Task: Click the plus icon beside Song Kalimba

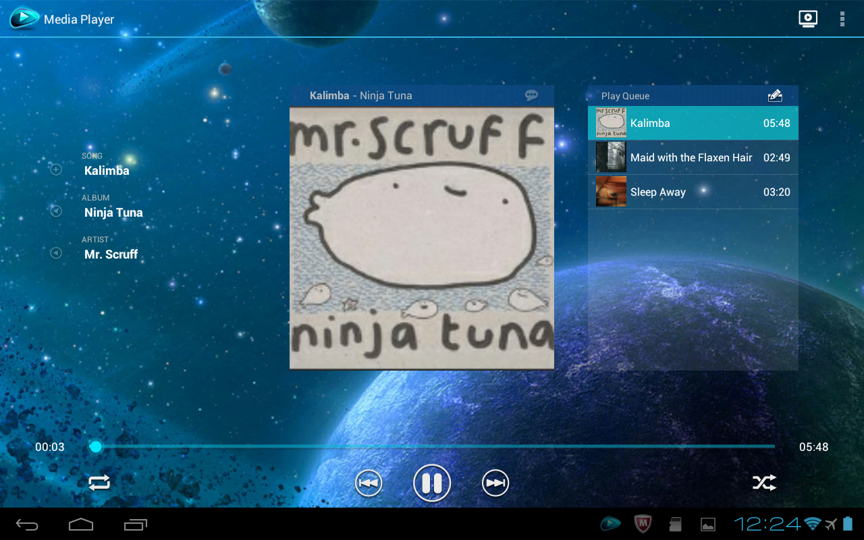Action: 56,169
